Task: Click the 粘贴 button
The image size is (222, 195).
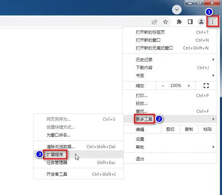Action: tap(207, 129)
